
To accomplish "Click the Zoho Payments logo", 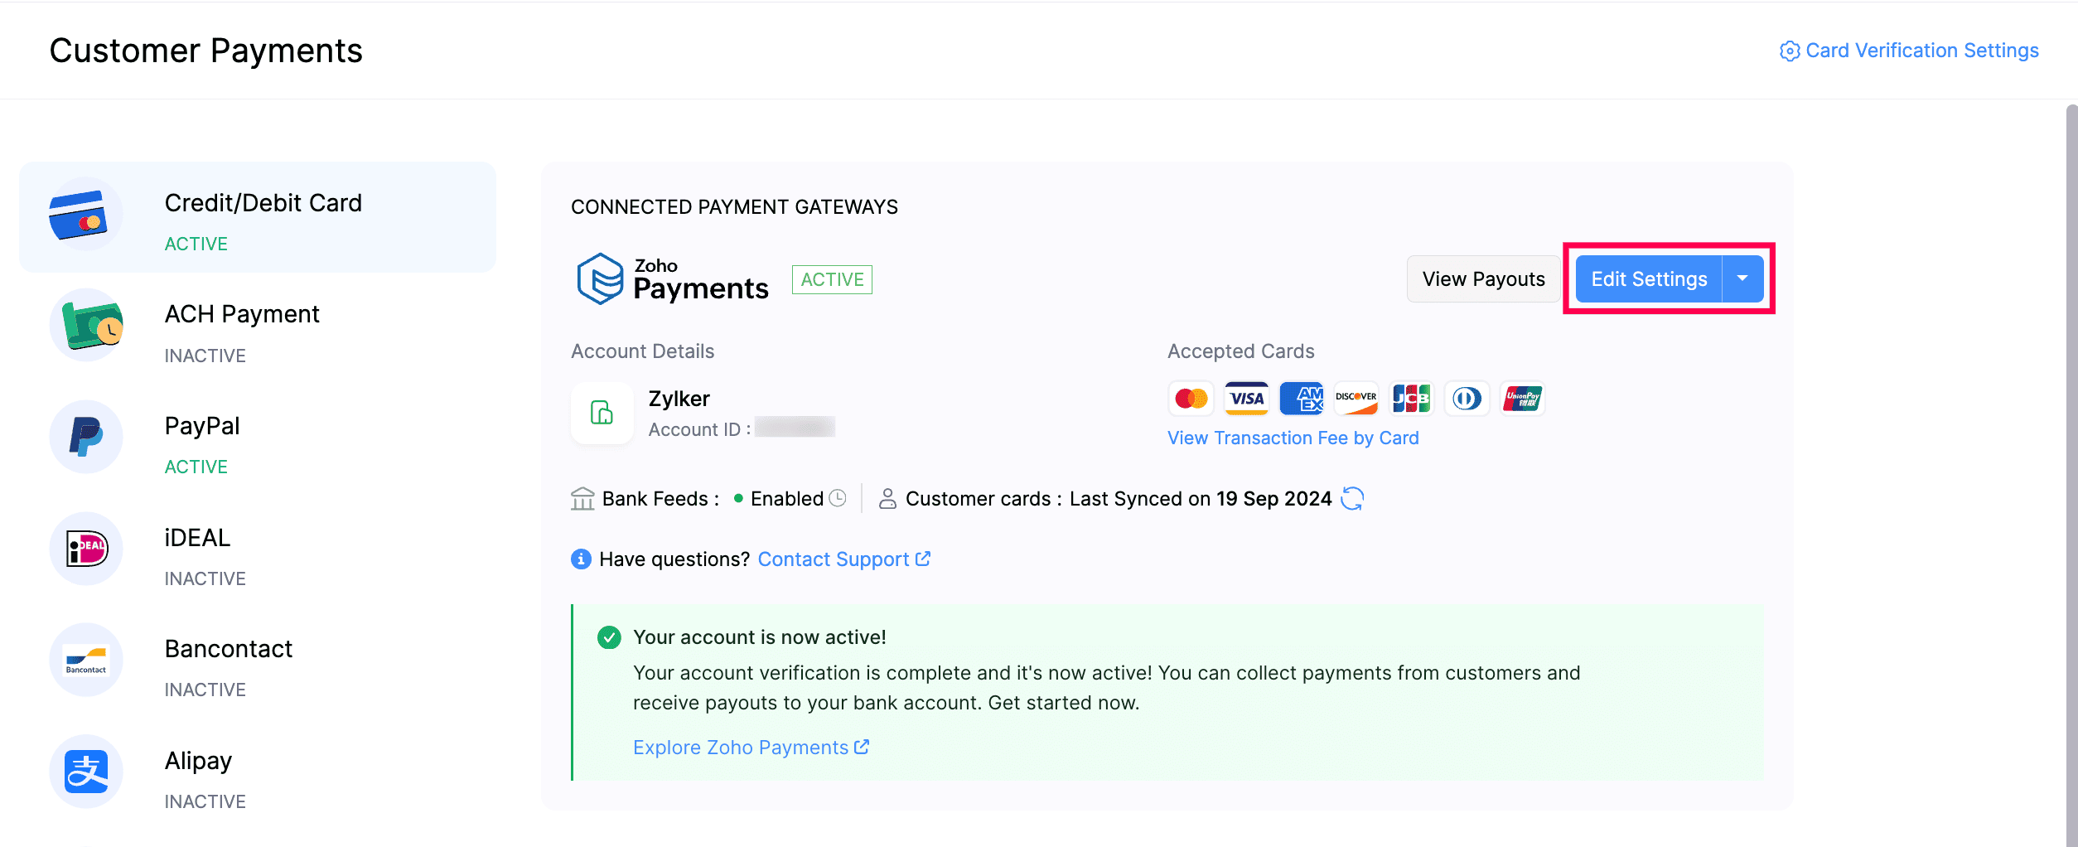I will (673, 279).
